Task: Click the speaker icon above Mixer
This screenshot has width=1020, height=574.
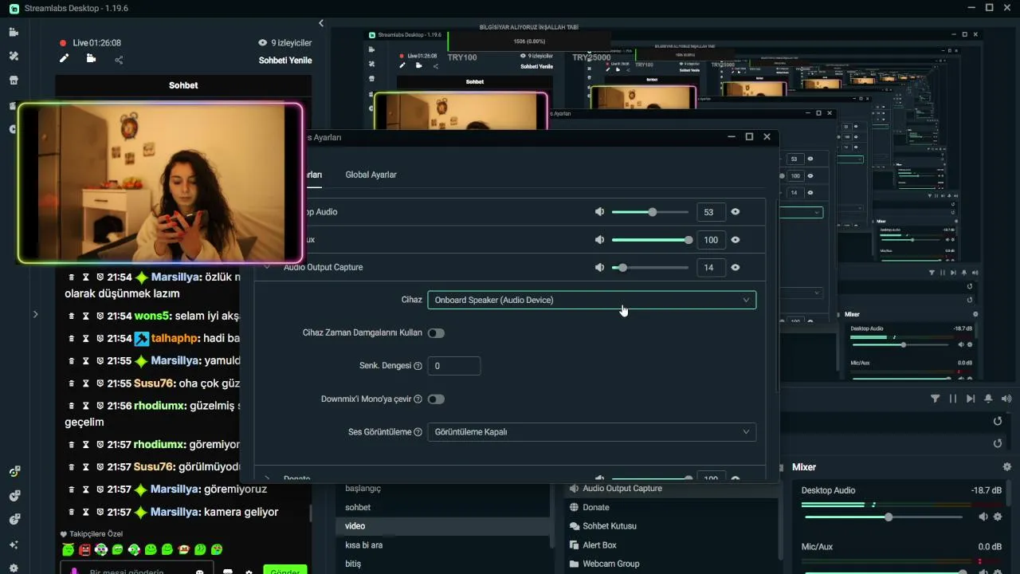Action: pyautogui.click(x=1006, y=399)
